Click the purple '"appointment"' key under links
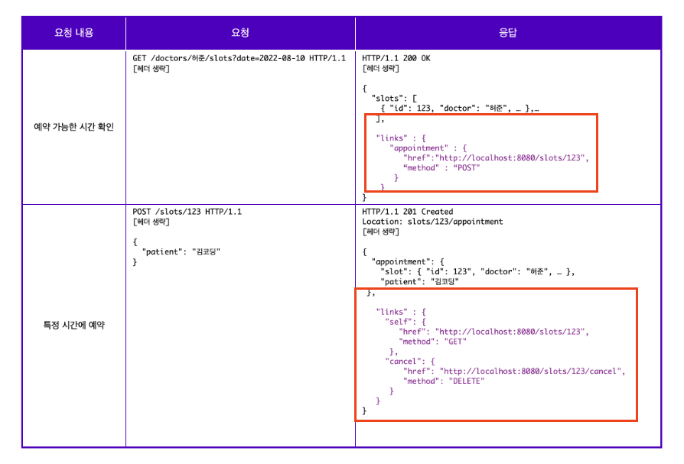 419,148
